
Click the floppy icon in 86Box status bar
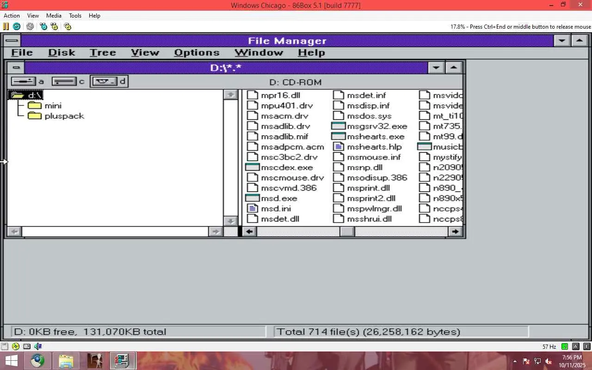tap(4, 346)
